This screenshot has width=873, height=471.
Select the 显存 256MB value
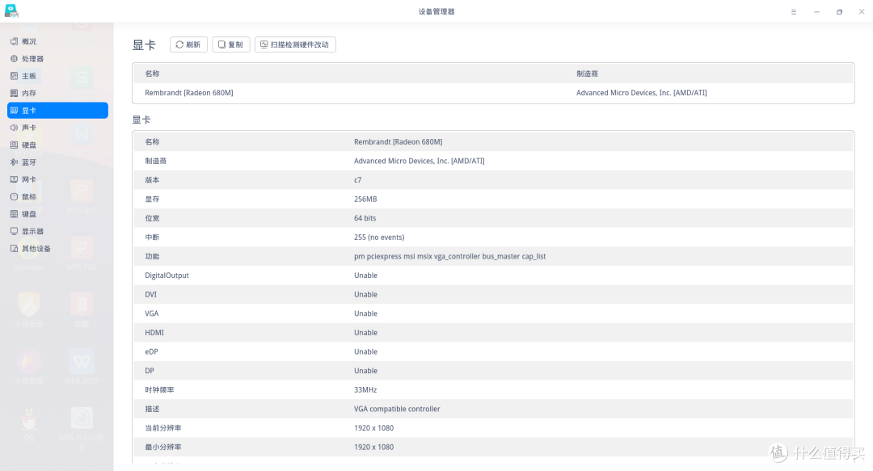(x=365, y=199)
